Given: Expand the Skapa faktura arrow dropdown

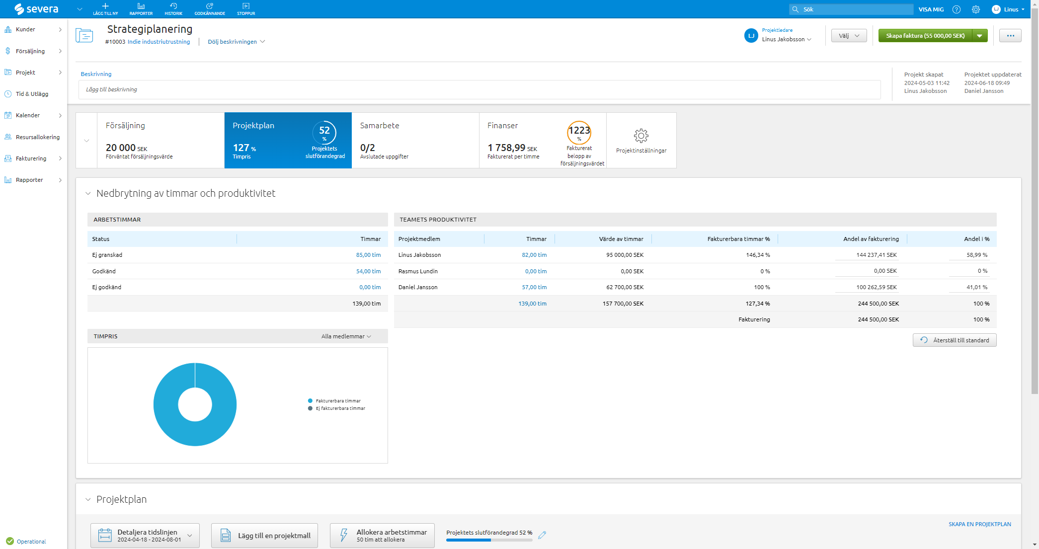Looking at the screenshot, I should click(979, 36).
